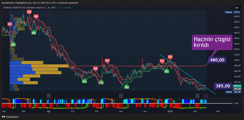
Task: Select the 385,00 annotation label
Action: [x=223, y=86]
